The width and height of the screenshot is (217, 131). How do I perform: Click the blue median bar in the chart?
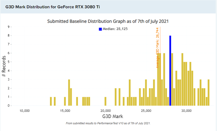click(x=170, y=71)
